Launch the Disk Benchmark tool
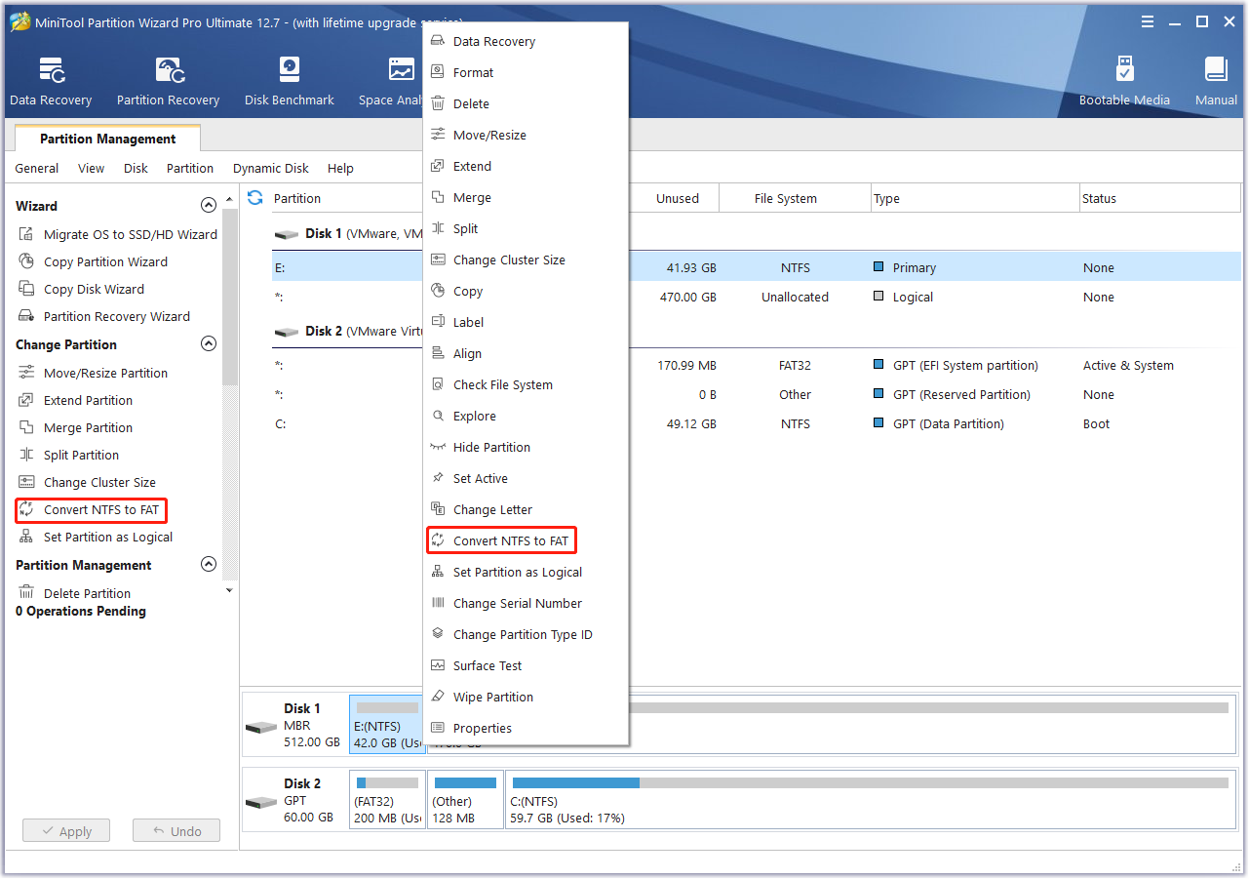This screenshot has width=1249, height=879. pos(290,82)
